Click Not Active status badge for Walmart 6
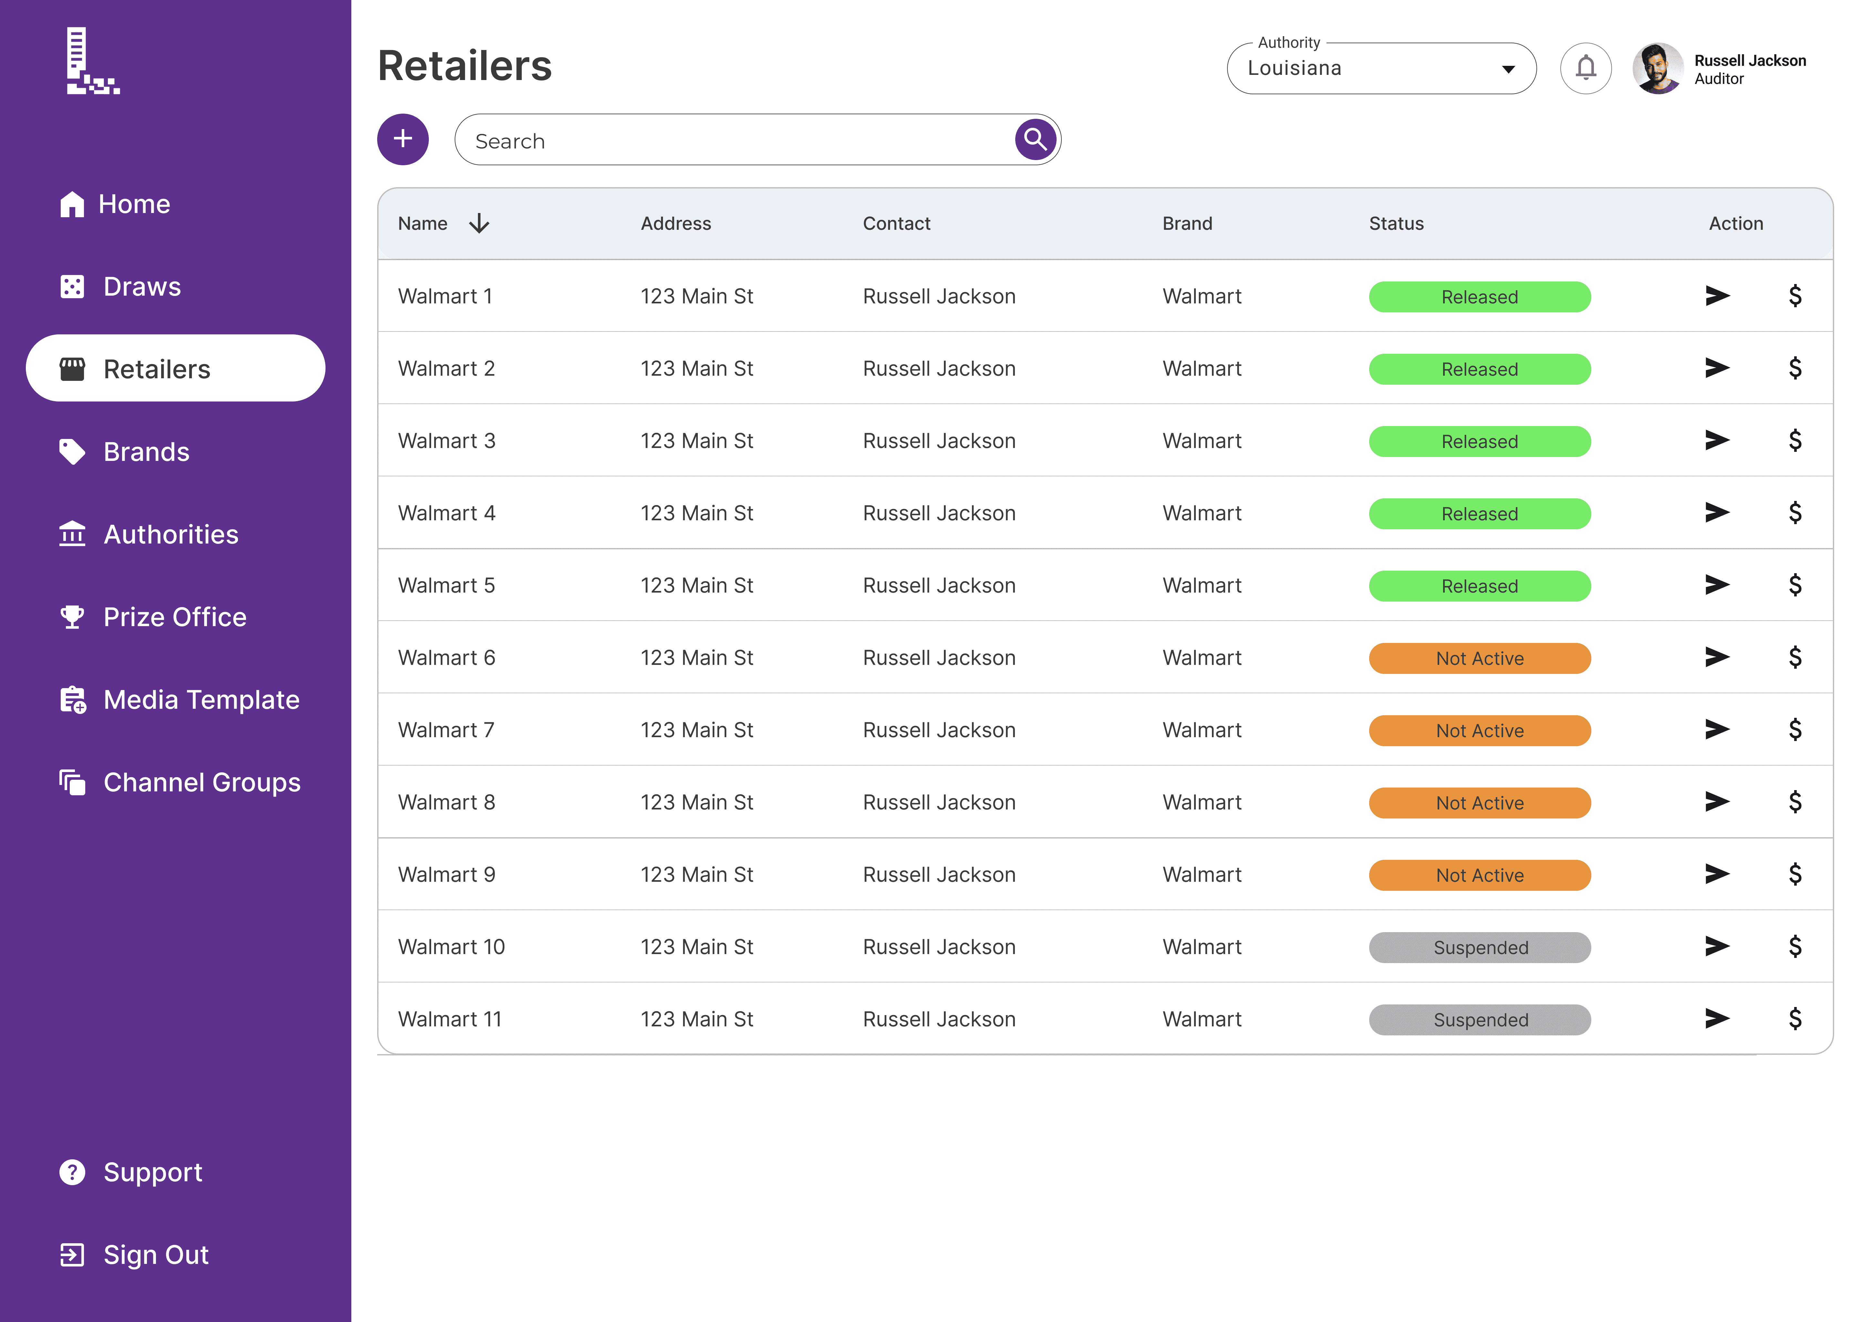The image size is (1860, 1322). [1479, 658]
